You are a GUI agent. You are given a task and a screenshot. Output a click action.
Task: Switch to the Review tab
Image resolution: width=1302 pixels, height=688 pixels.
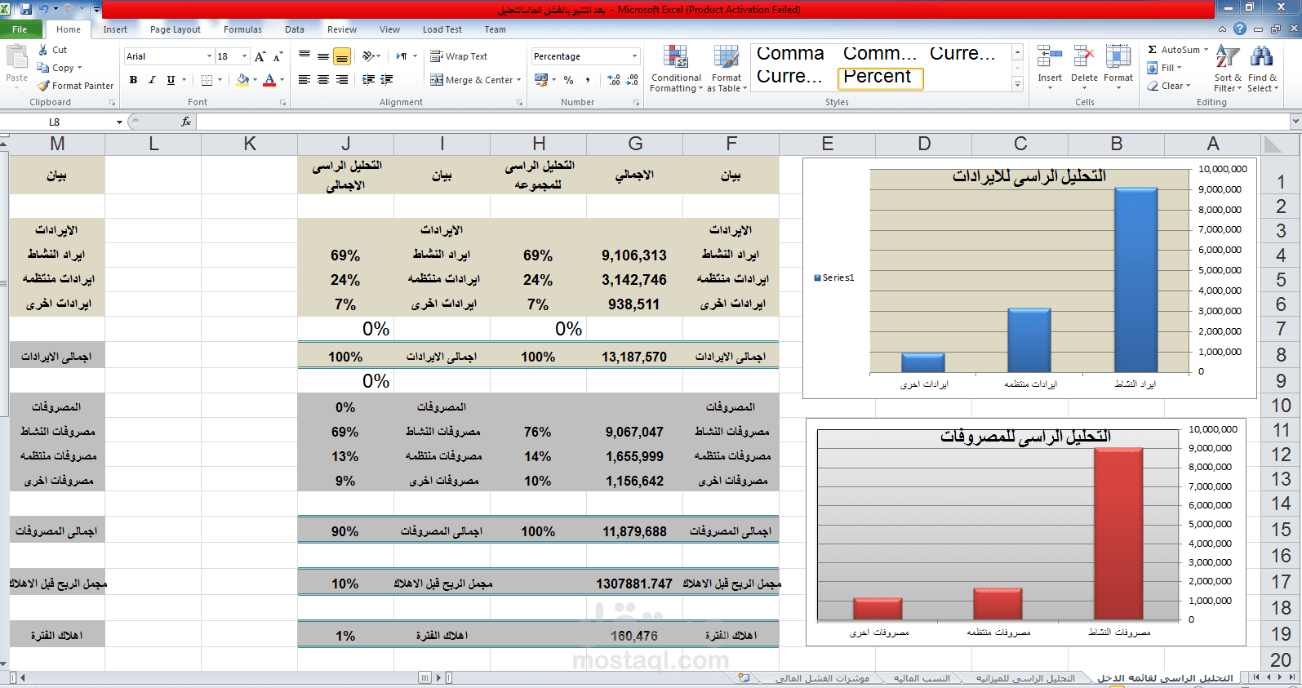pos(342,29)
